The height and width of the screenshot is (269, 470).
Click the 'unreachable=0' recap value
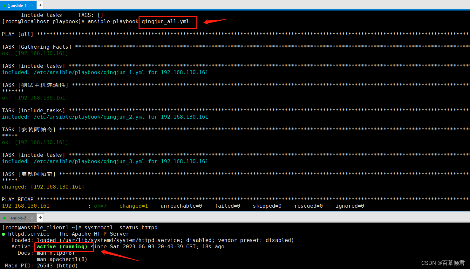181,206
